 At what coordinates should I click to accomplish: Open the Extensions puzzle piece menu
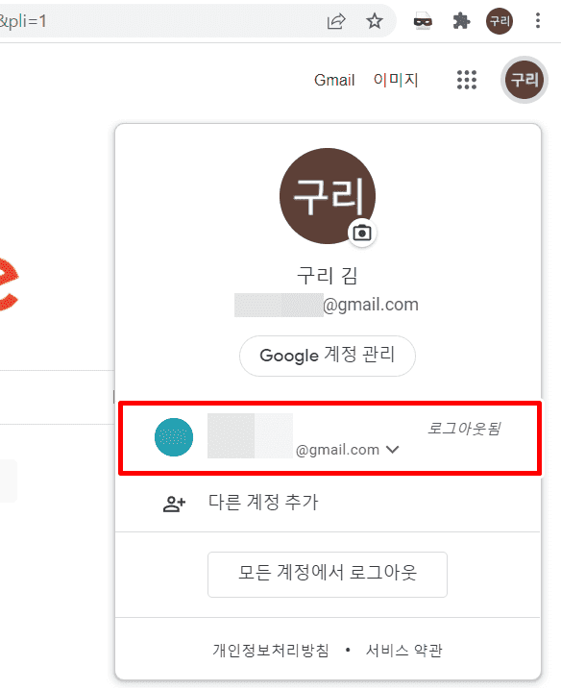click(x=461, y=21)
